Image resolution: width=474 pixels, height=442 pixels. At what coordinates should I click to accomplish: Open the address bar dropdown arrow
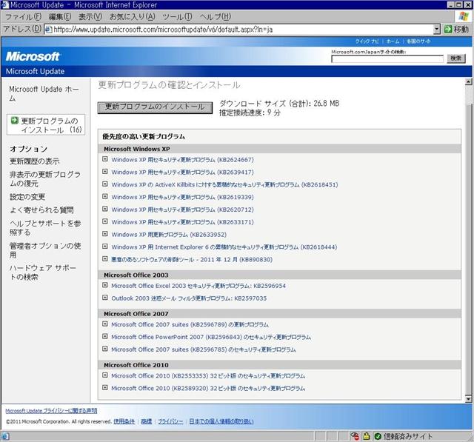(437, 30)
